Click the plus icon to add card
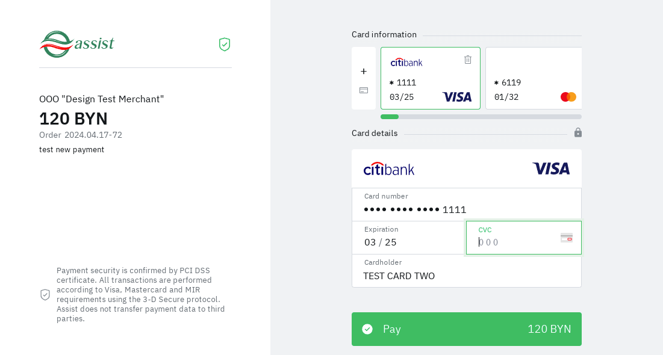Image resolution: width=663 pixels, height=355 pixels. point(364,72)
